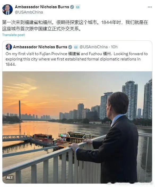This screenshot has height=187, width=155.
Task: Click the 10h timestamp in quoted post
Action: [114, 47]
